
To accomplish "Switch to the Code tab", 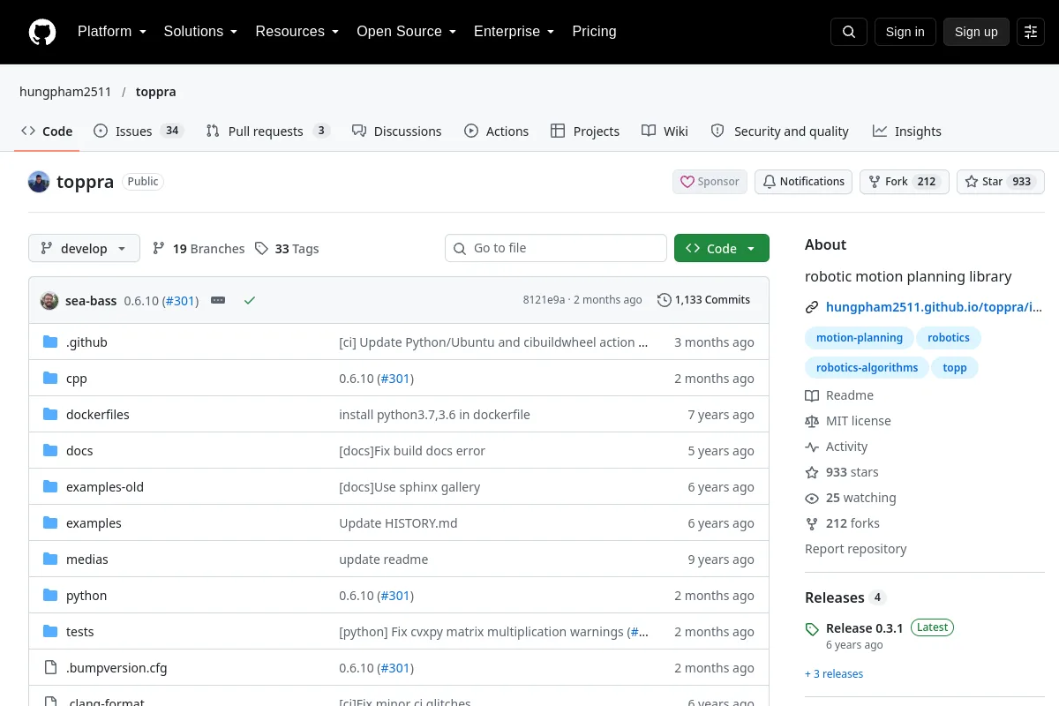I will (47, 131).
